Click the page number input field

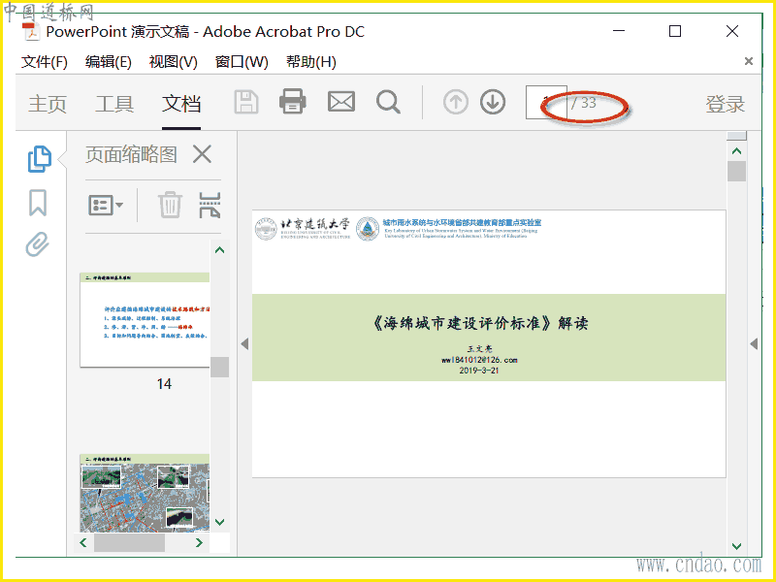546,103
